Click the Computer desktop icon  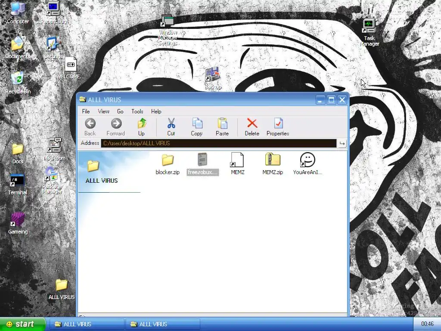point(18,9)
